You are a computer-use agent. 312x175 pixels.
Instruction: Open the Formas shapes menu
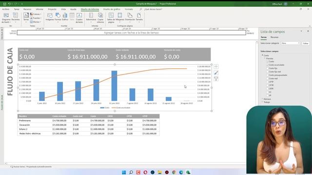58,17
